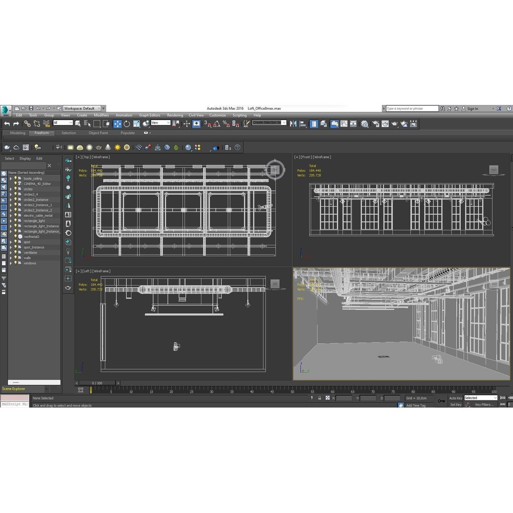The image size is (513, 513).
Task: Click the Unlink Selection icon
Action: click(37, 123)
